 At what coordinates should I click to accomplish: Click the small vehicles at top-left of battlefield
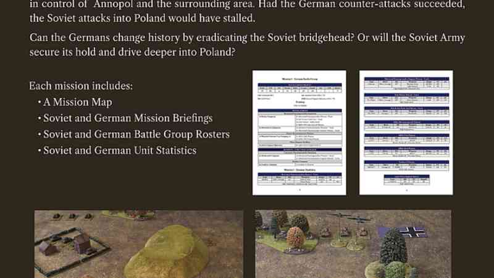coord(72,216)
